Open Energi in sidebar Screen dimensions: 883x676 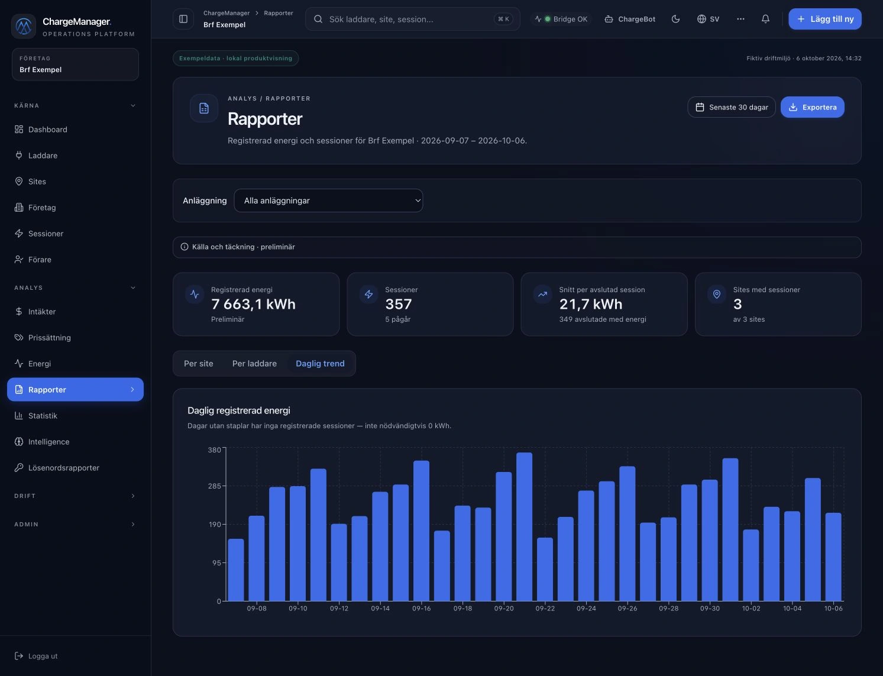click(75, 364)
